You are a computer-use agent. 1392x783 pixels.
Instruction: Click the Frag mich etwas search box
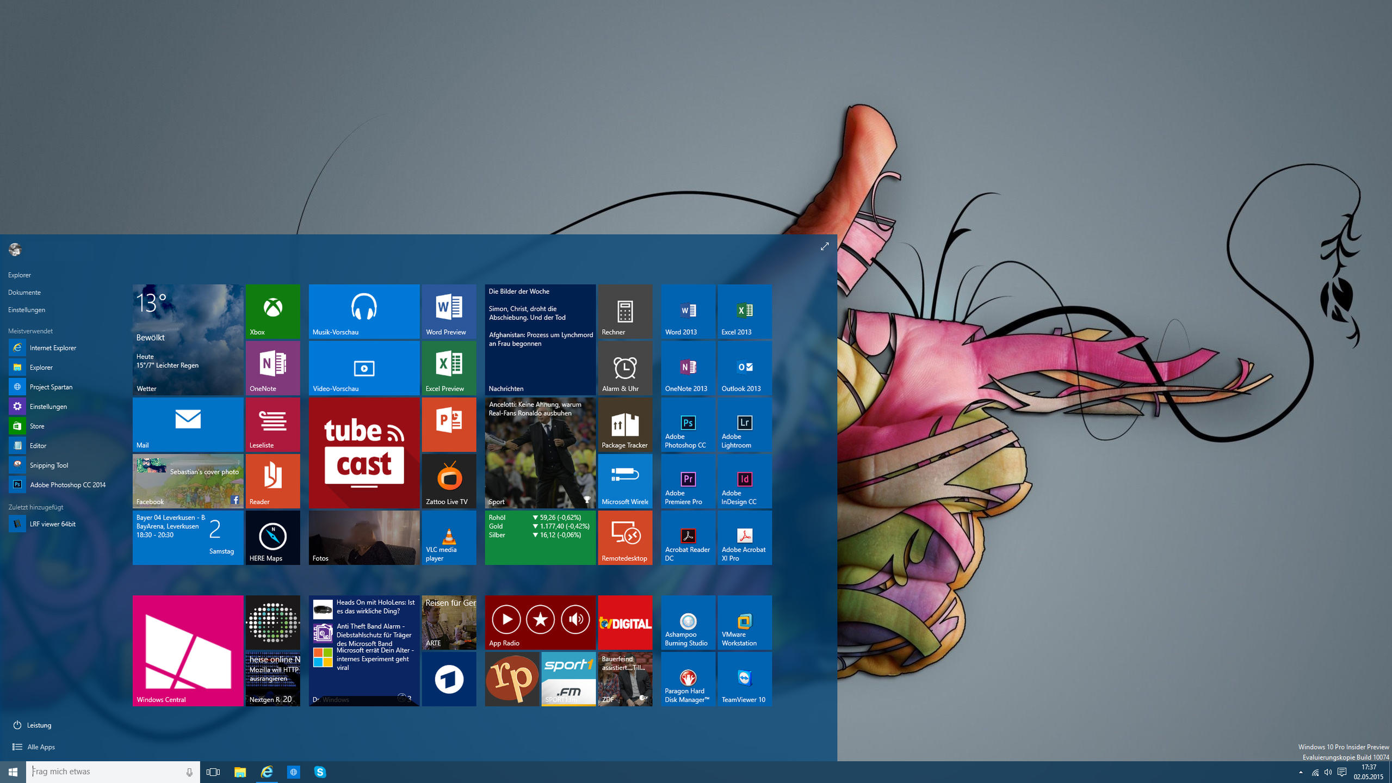point(106,772)
